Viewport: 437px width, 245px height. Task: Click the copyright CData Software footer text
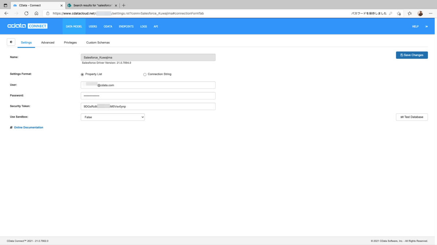pyautogui.click(x=399, y=241)
